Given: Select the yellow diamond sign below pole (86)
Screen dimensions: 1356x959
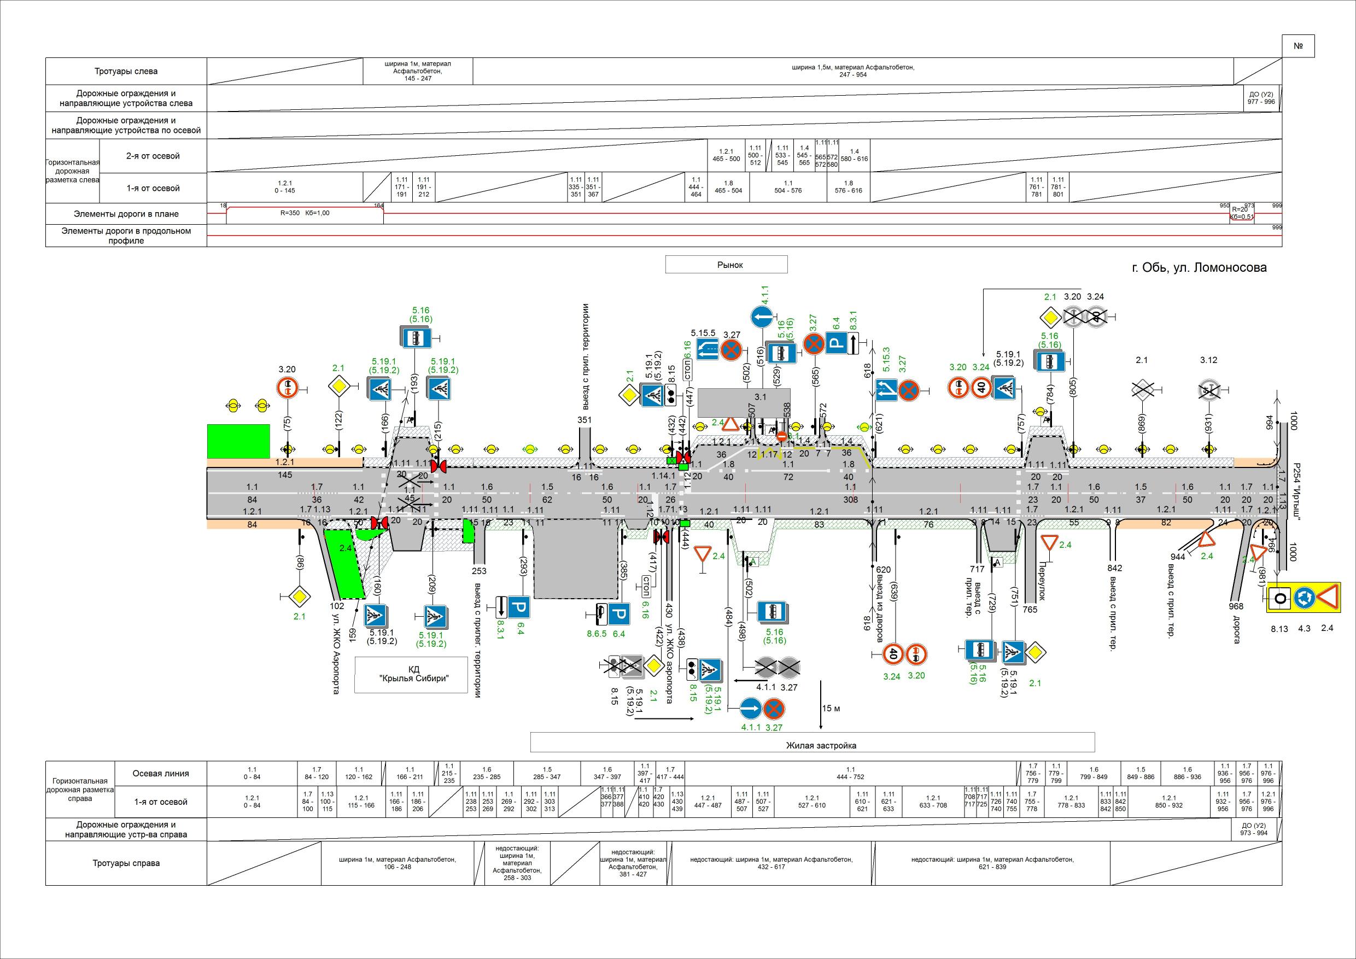Looking at the screenshot, I should tap(300, 597).
